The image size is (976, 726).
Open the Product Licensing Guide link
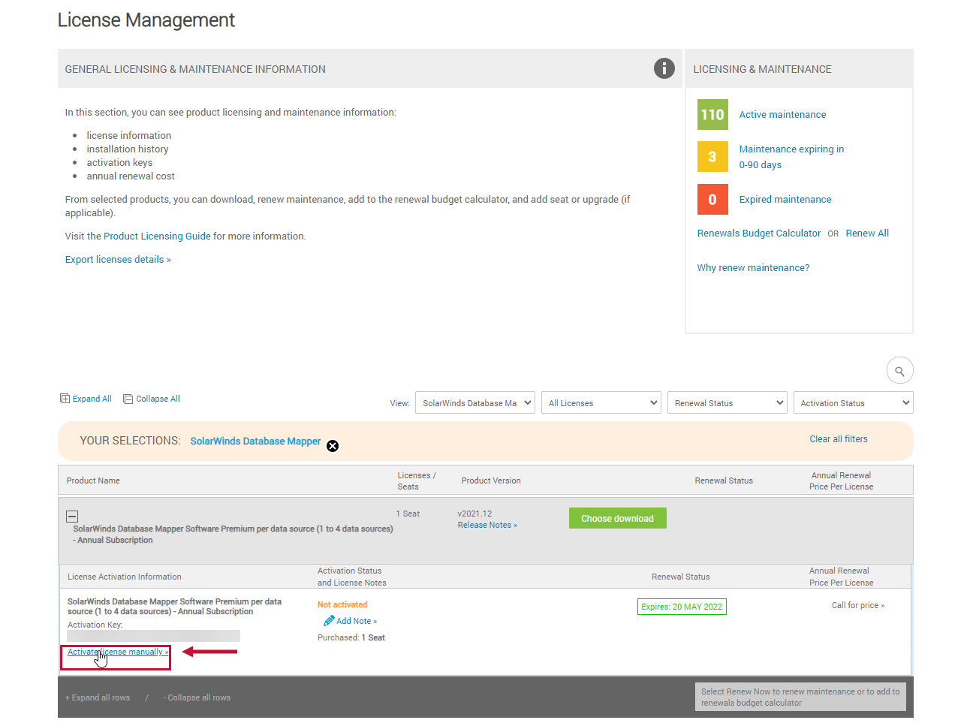click(157, 236)
